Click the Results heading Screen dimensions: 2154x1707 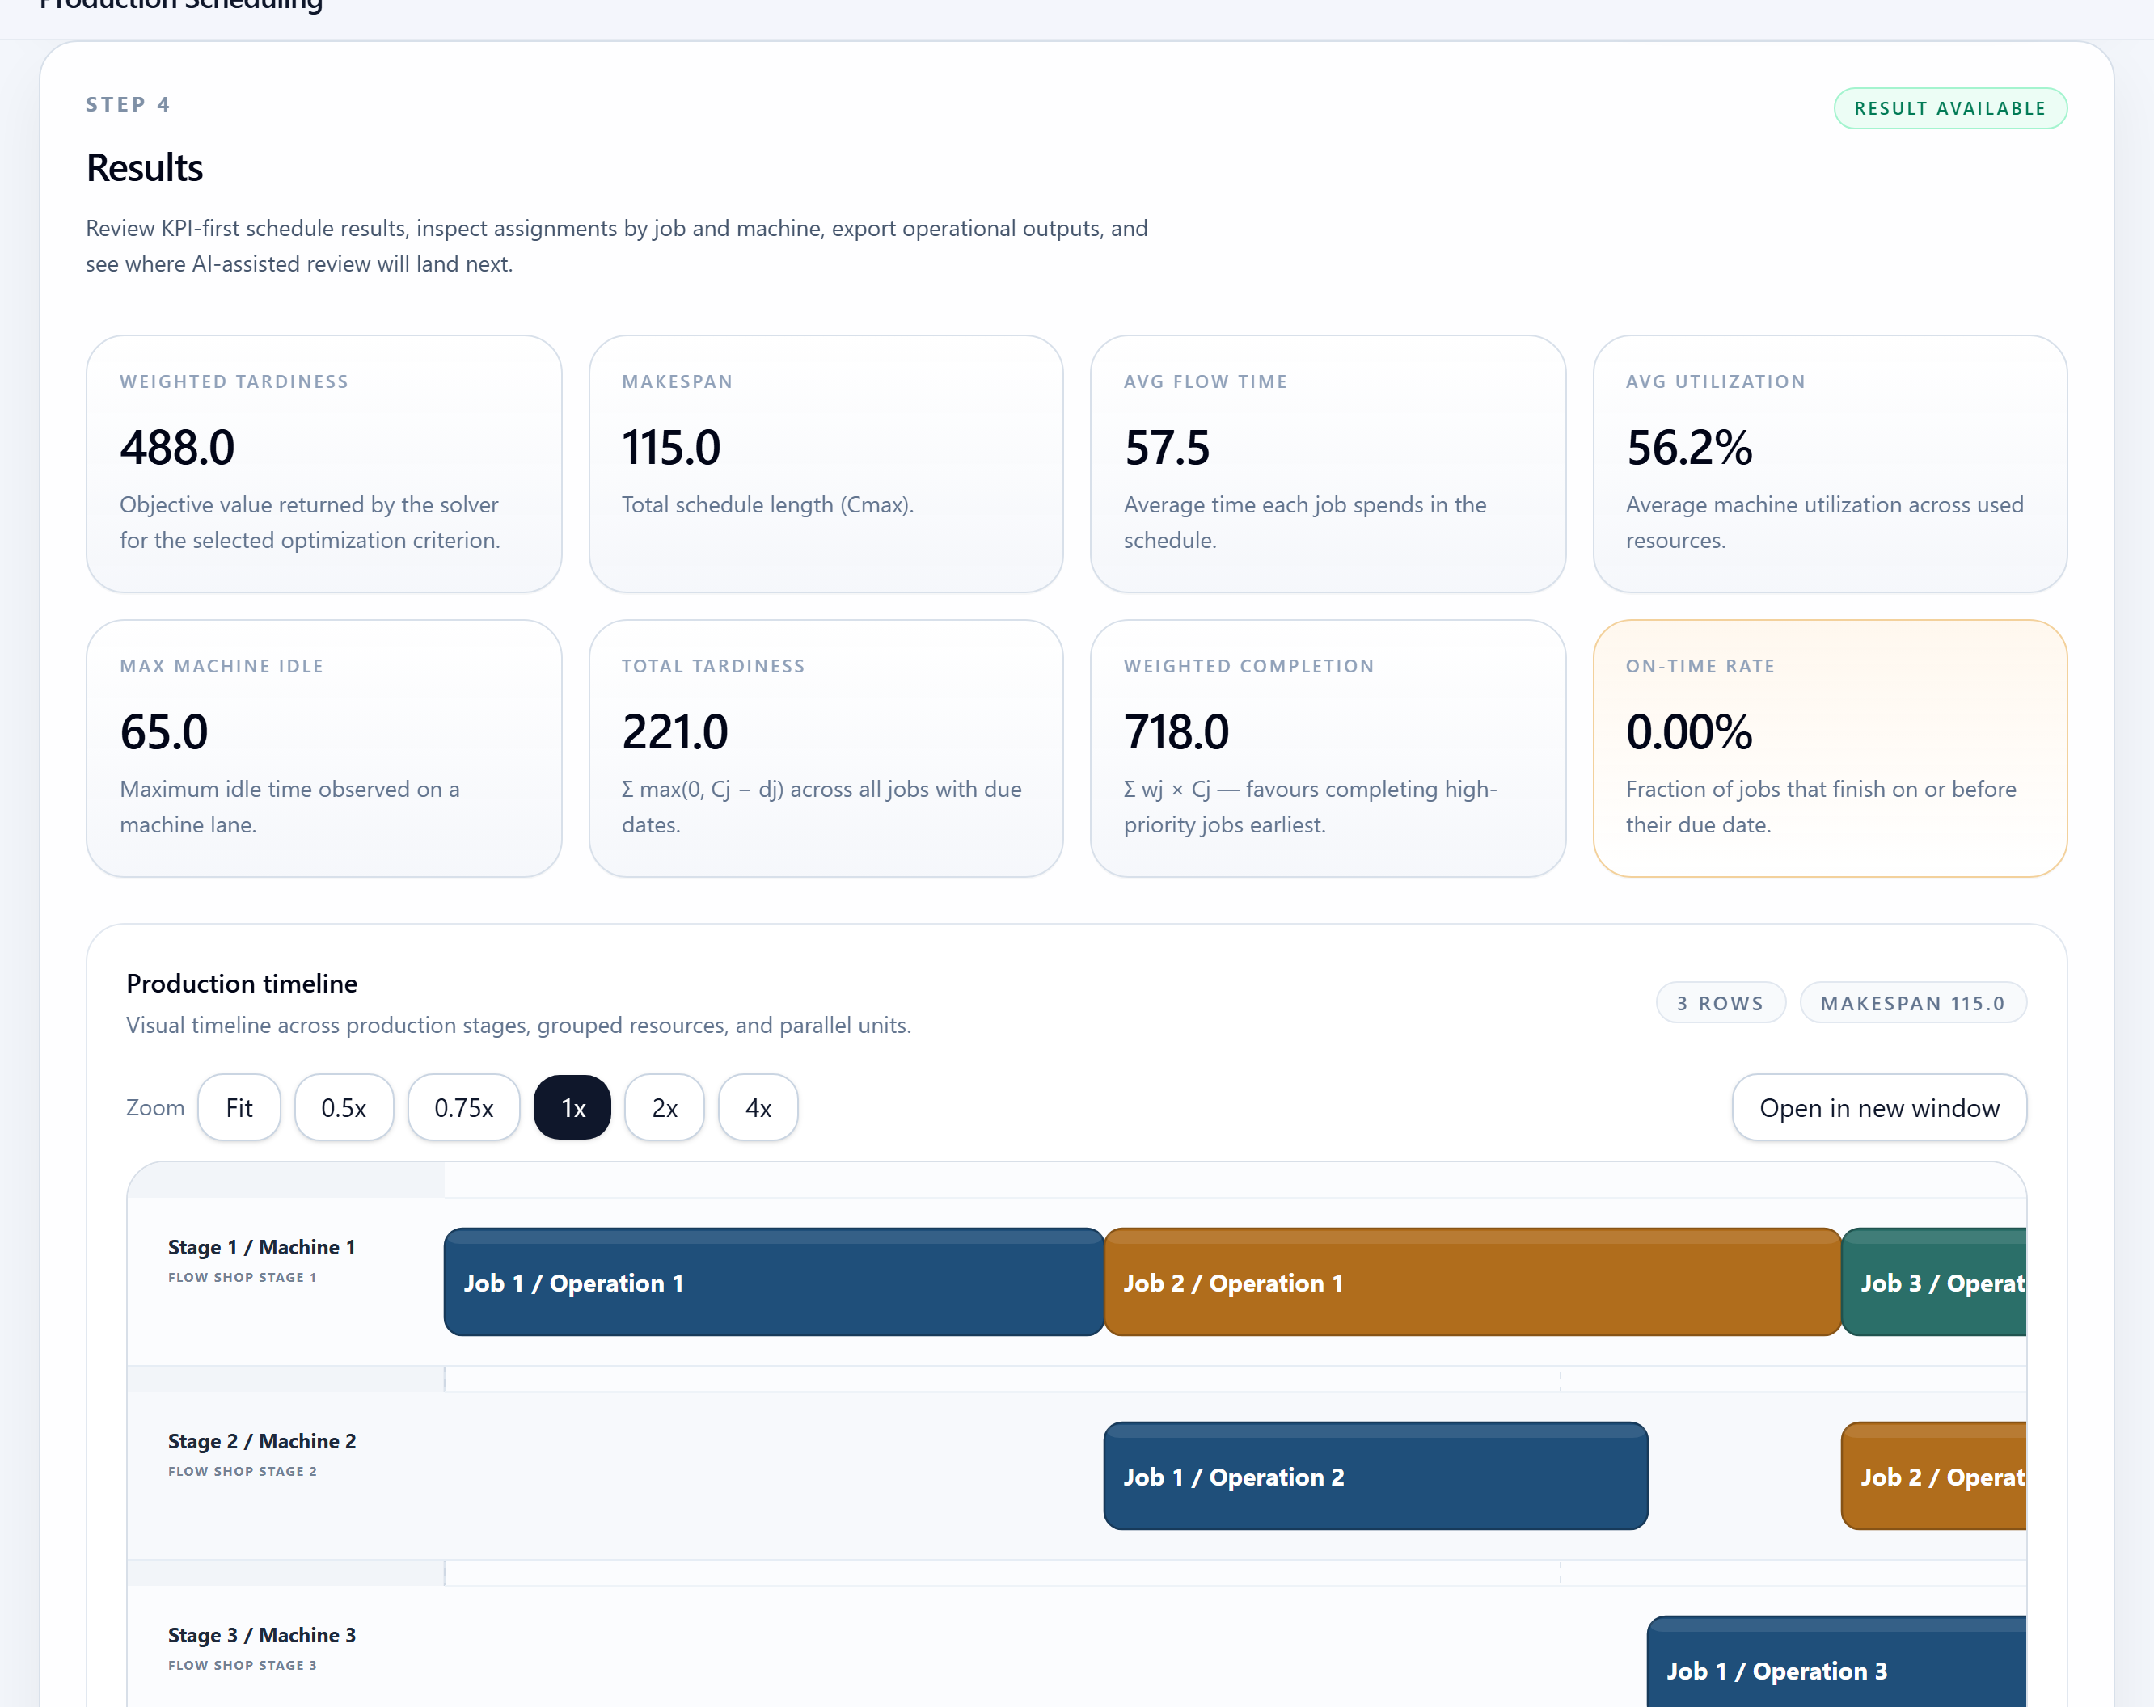pos(145,168)
